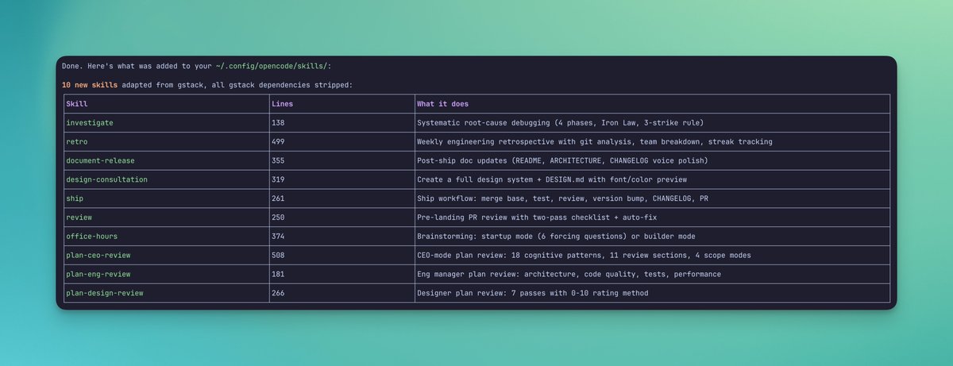953x366 pixels.
Task: Select 'Weekly engineering retrospective' description
Action: [595, 142]
